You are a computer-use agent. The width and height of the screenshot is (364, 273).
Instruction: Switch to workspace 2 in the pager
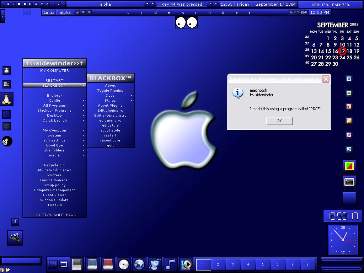(x=218, y=264)
